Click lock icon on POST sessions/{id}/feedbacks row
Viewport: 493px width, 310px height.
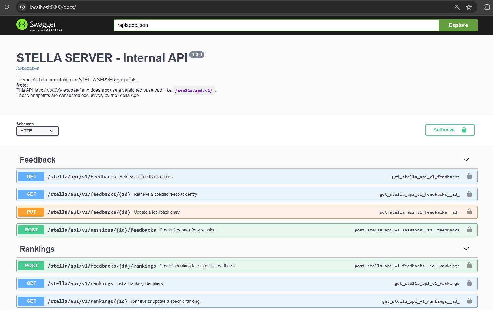469,230
